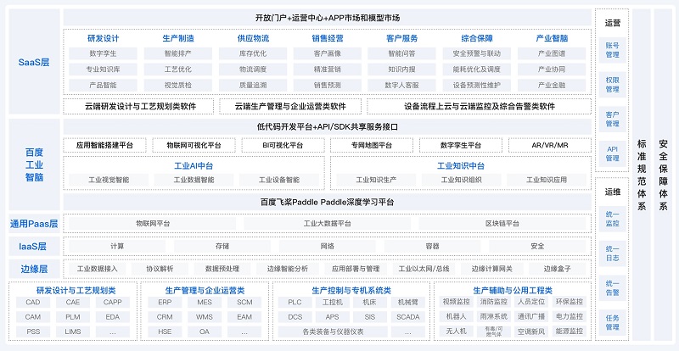This screenshot has height=351, width=679.
Task: Select the '产业金融' box
Action: (x=552, y=86)
